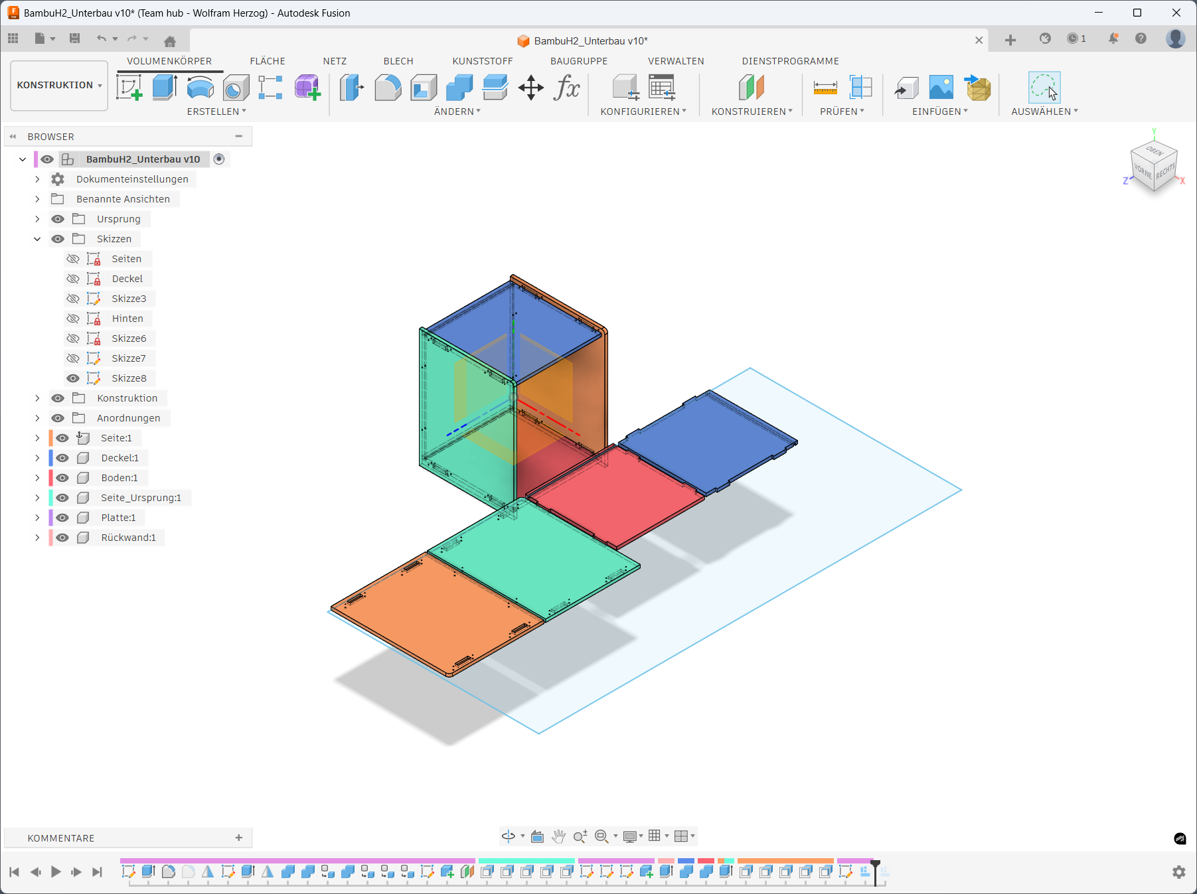Screen dimensions: 1197x894
Task: Click the Measure tool icon
Action: click(825, 88)
